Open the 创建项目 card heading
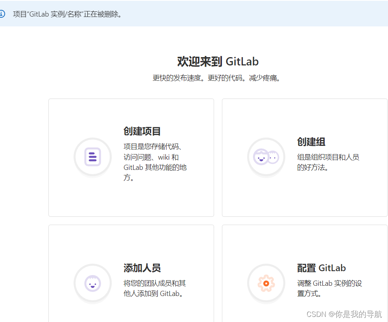The height and width of the screenshot is (322, 388). 142,131
